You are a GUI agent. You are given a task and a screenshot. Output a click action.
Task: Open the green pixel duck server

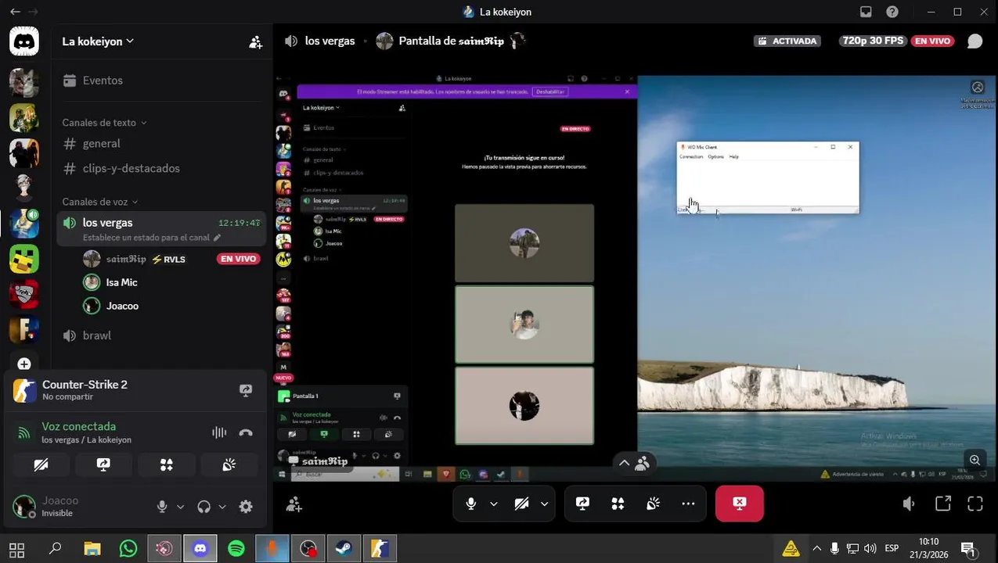click(x=24, y=259)
